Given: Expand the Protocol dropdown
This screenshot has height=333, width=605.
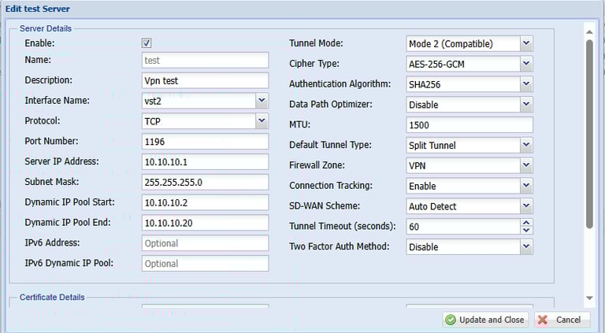Looking at the screenshot, I should point(262,121).
